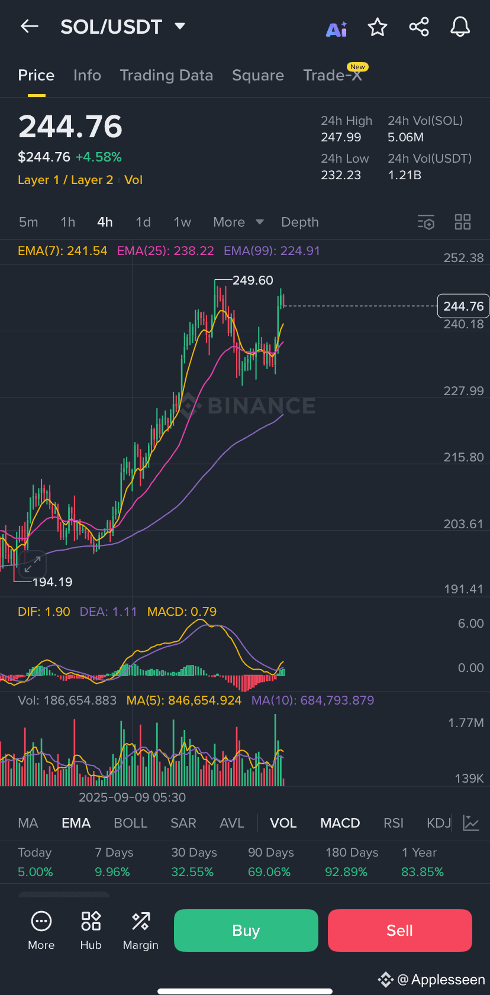Open chart settings icon
The width and height of the screenshot is (490, 995).
coord(426,222)
